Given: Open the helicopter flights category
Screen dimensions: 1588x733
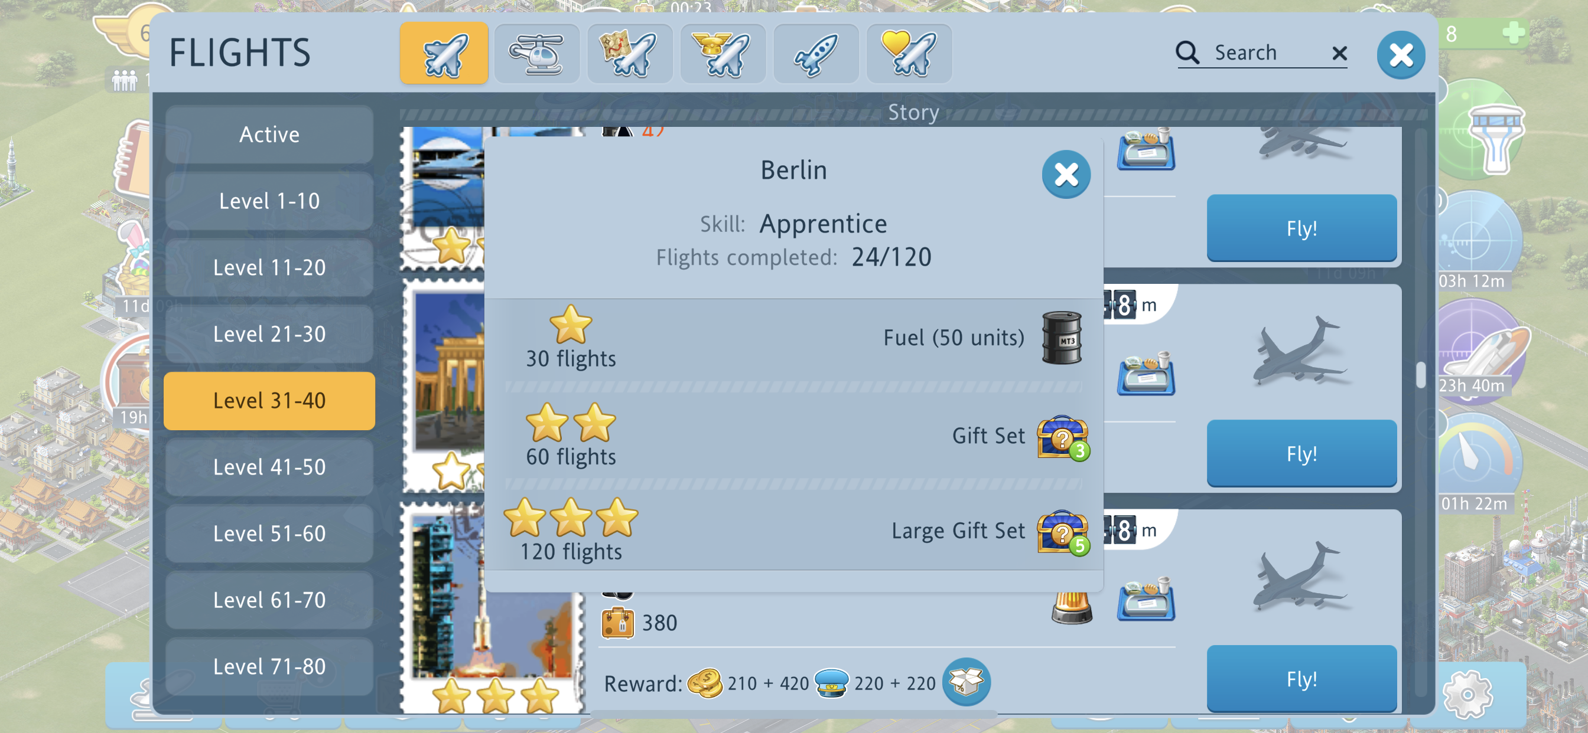Looking at the screenshot, I should (x=536, y=53).
